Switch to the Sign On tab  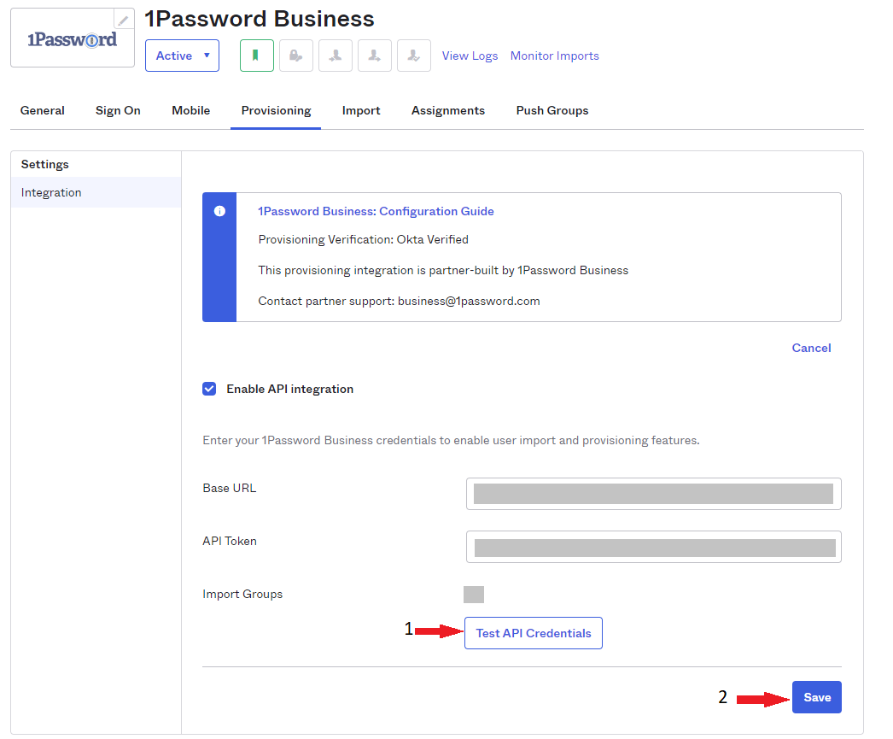(x=118, y=110)
